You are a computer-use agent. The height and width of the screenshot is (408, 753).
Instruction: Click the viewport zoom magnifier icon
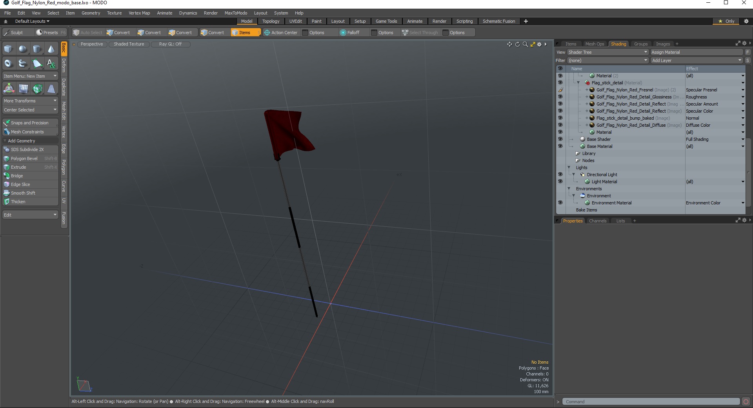tap(525, 44)
